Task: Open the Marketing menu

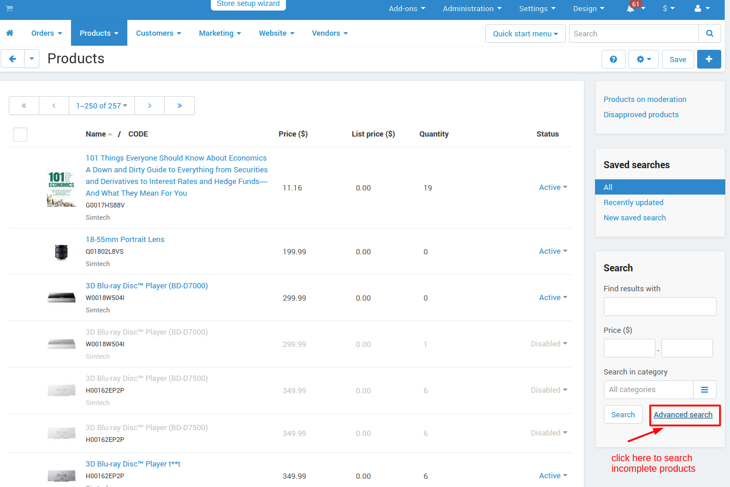Action: coord(220,33)
